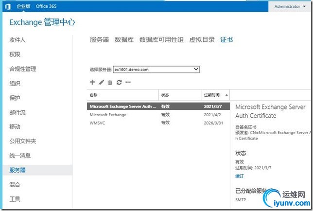313x211 pixels.
Task: Select 服务器 in sidebar
Action: [37, 170]
